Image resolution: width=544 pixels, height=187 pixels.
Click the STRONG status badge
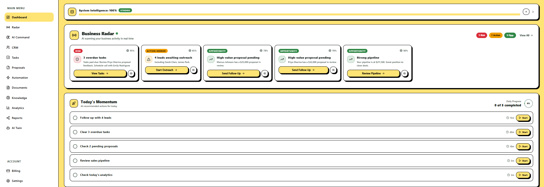(x=125, y=10)
